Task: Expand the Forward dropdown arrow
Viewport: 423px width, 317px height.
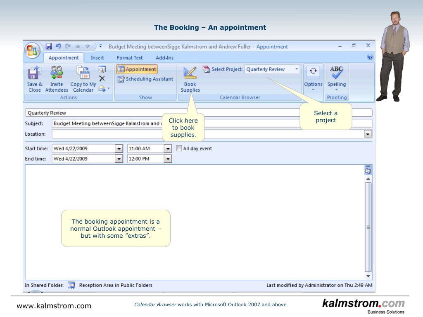Action: [x=109, y=88]
